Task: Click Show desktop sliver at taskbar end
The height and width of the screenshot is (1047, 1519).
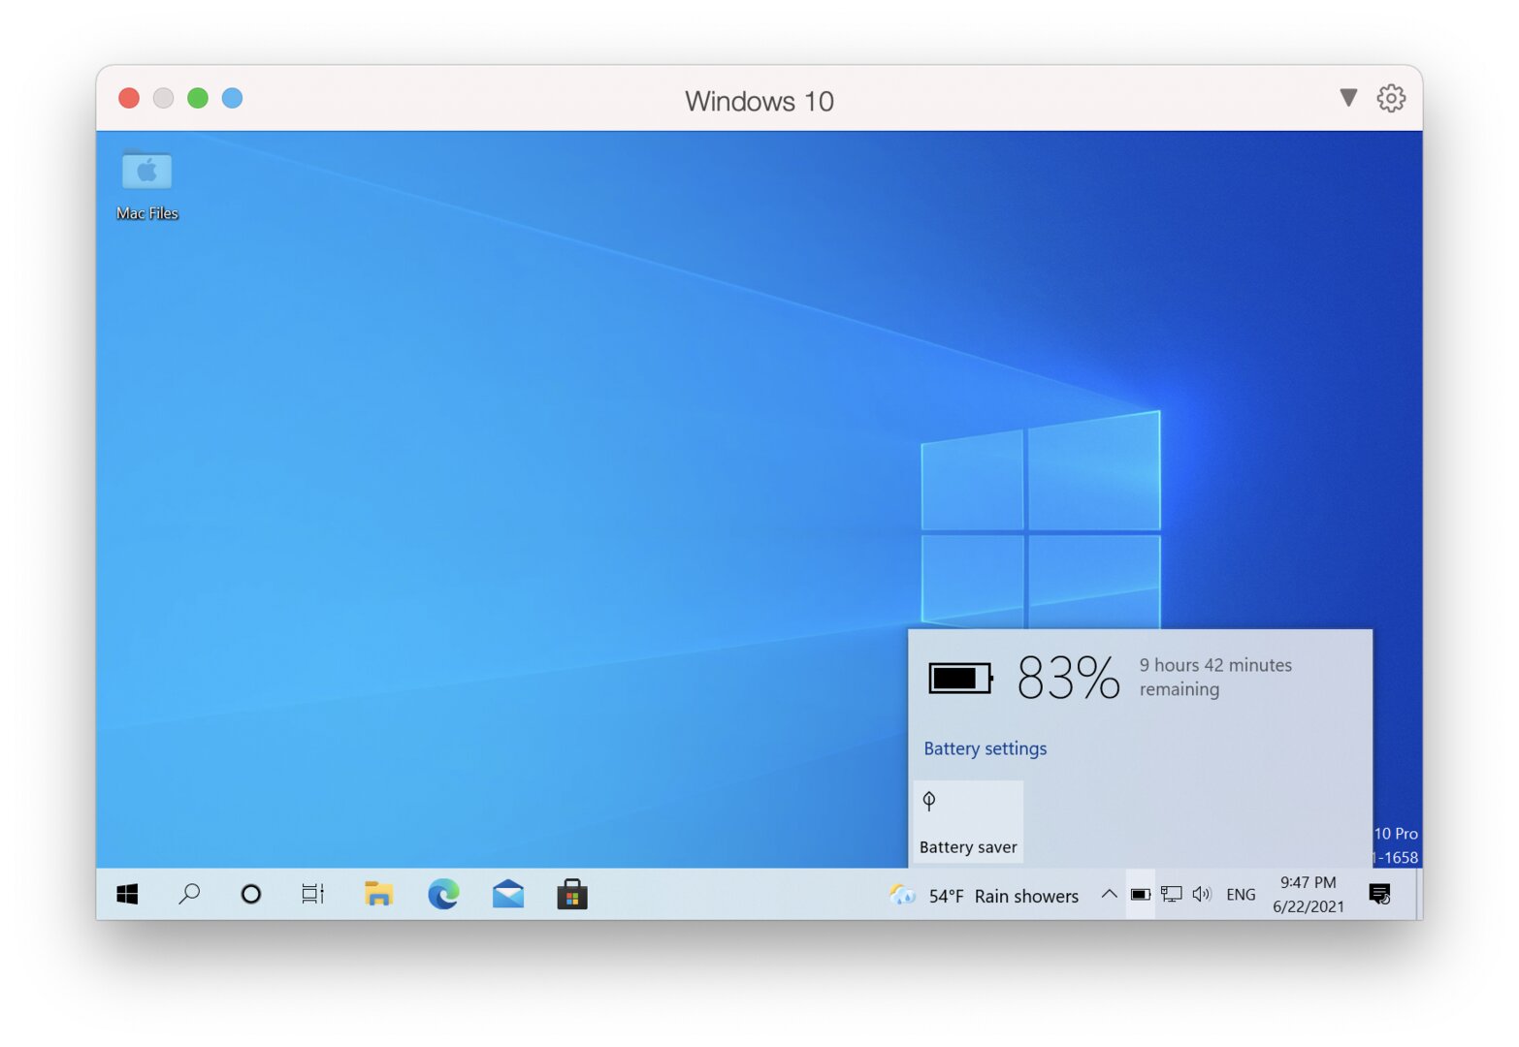Action: tap(1417, 894)
